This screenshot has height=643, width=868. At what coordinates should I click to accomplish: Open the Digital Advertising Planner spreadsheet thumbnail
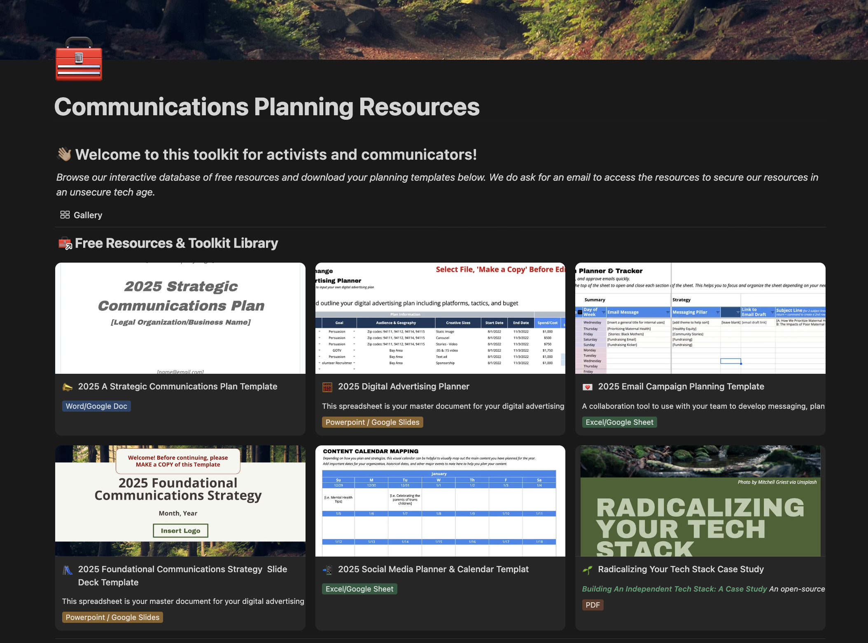440,318
